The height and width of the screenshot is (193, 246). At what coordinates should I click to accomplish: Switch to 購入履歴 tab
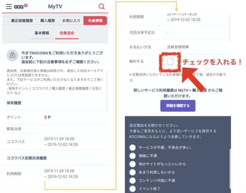tap(48, 20)
